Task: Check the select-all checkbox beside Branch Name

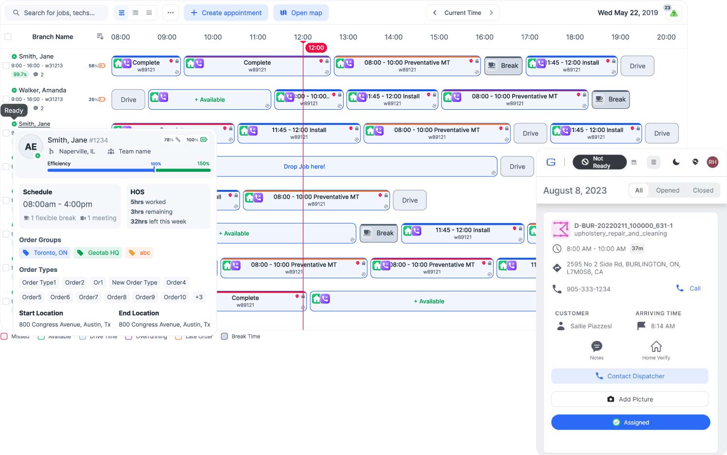Action: coord(8,37)
